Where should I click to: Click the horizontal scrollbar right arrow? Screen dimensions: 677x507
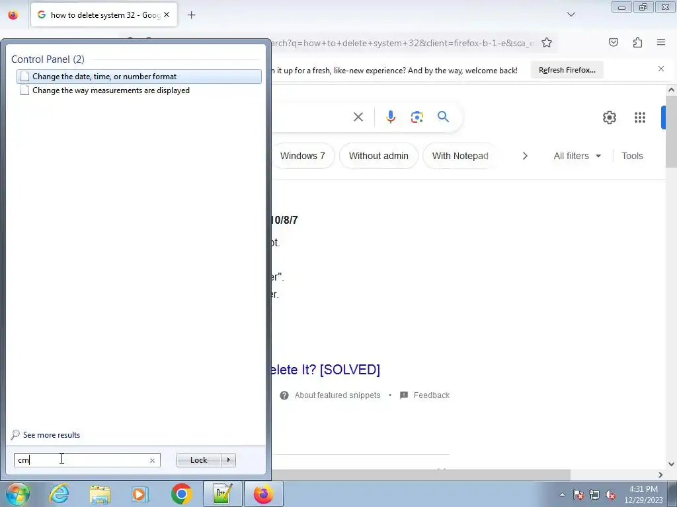660,475
